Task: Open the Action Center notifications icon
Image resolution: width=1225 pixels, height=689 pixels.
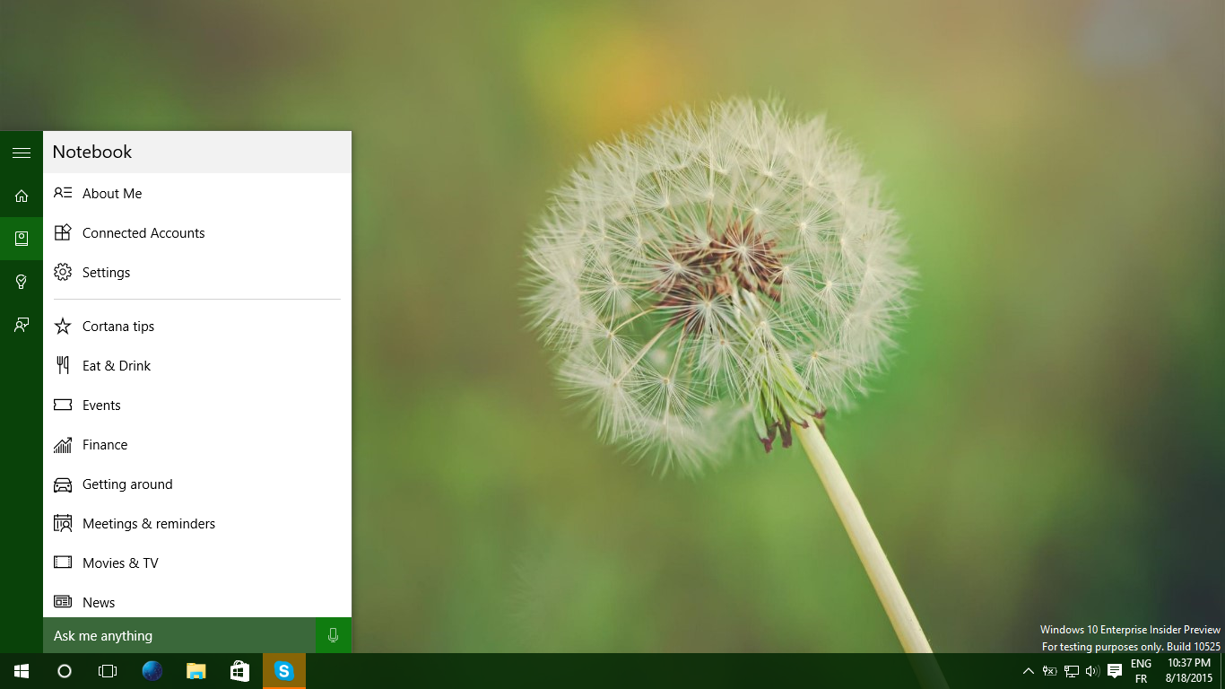Action: click(x=1115, y=671)
